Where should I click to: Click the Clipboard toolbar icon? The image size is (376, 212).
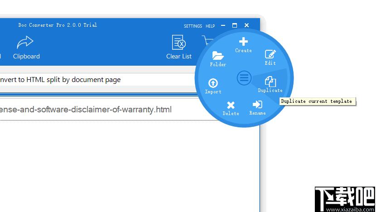26,48
